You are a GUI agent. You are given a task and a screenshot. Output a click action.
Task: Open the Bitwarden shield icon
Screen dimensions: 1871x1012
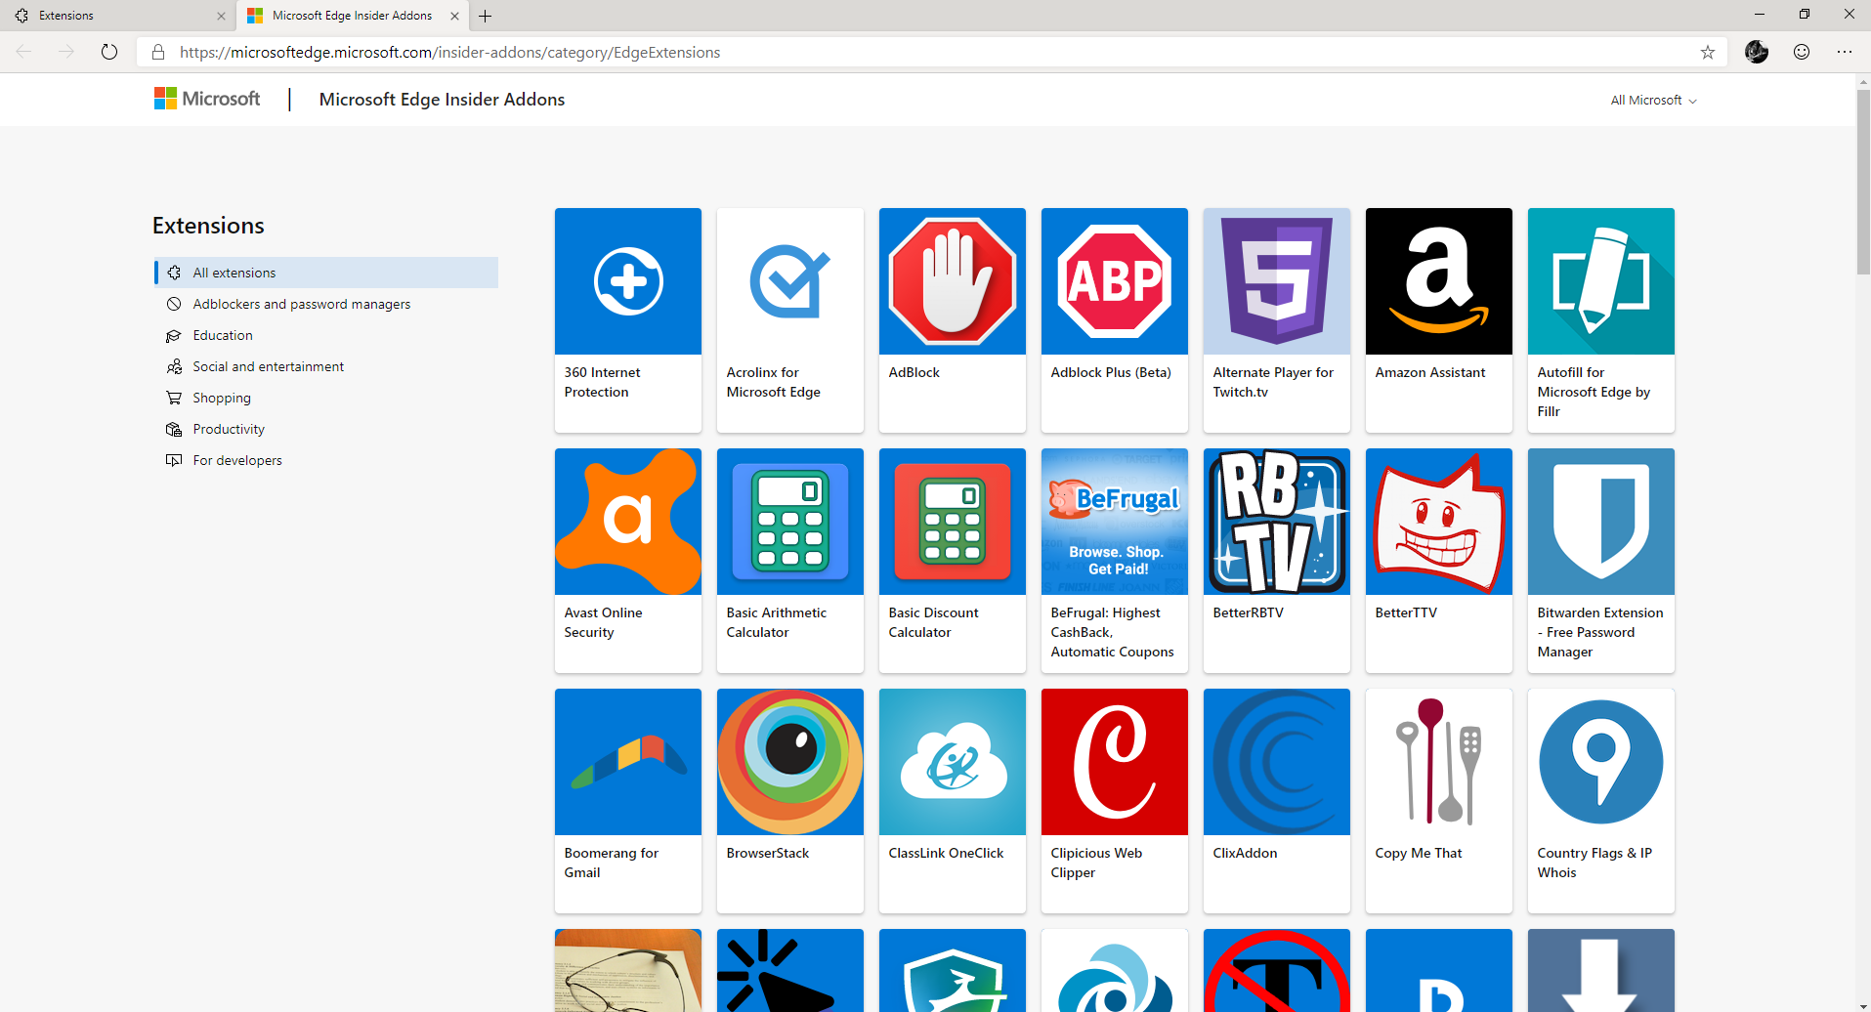click(x=1601, y=522)
